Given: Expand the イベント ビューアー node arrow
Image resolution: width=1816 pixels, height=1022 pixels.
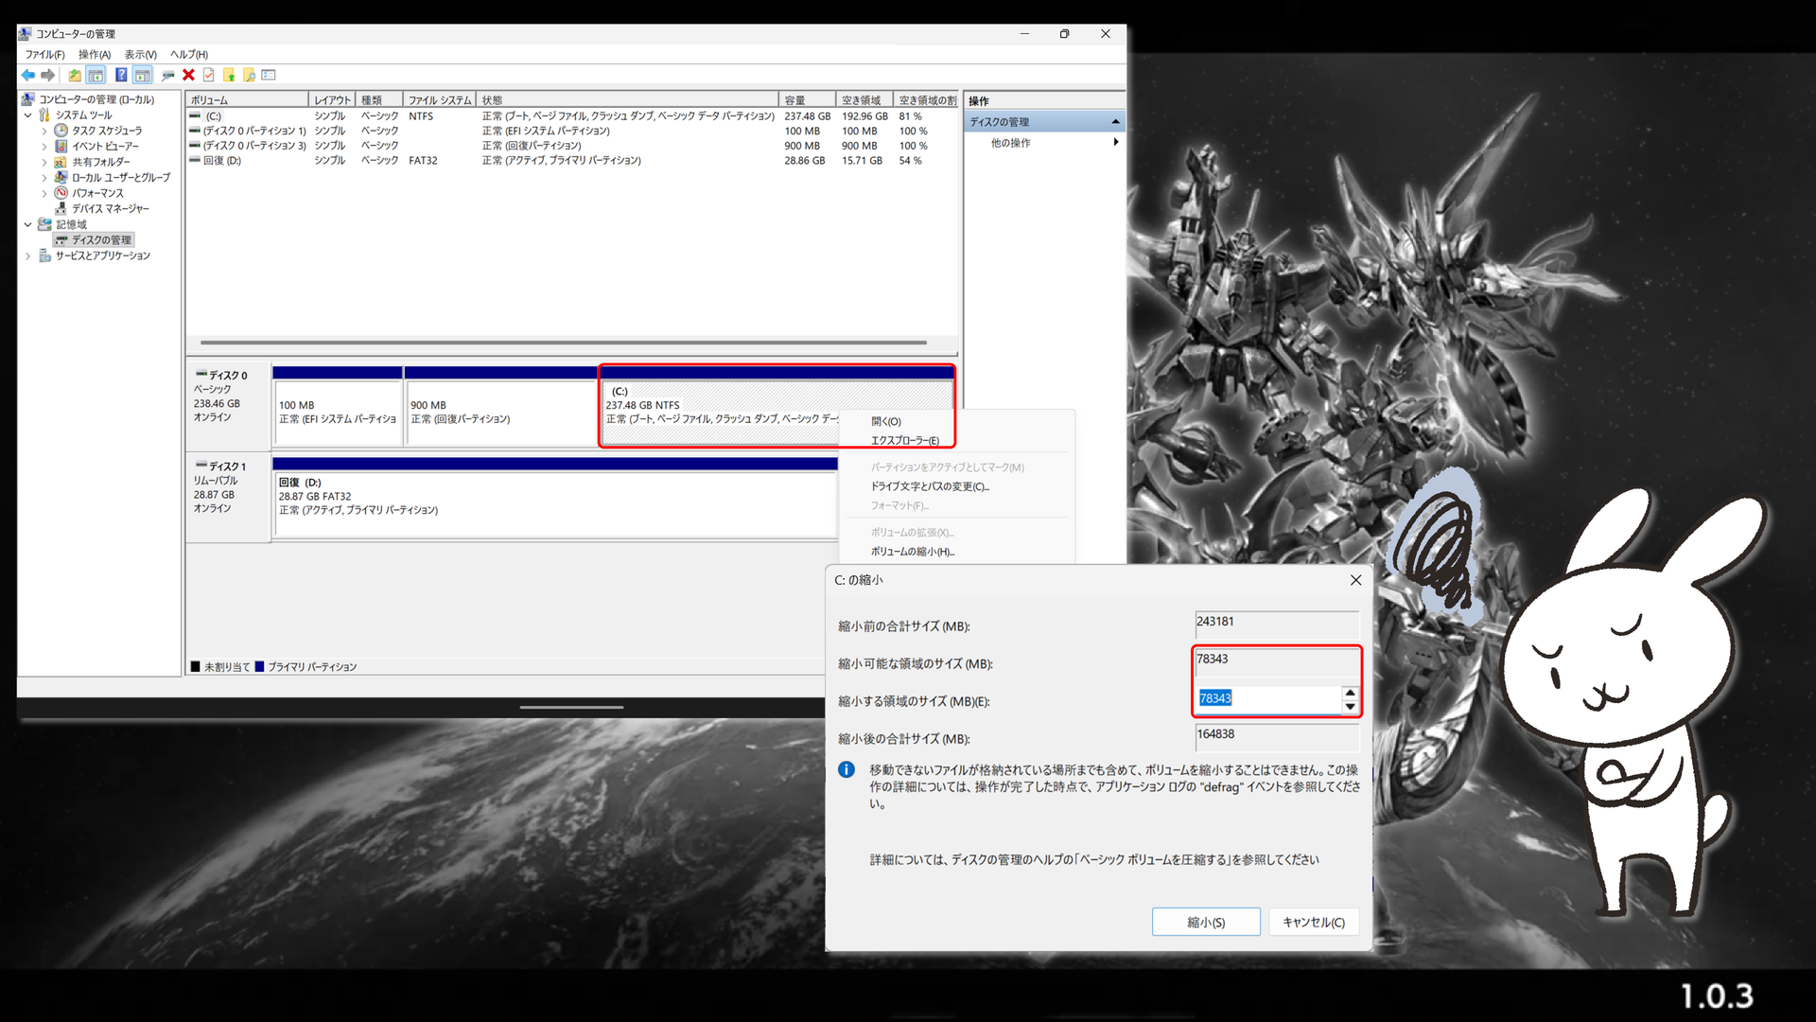Looking at the screenshot, I should pyautogui.click(x=44, y=146).
